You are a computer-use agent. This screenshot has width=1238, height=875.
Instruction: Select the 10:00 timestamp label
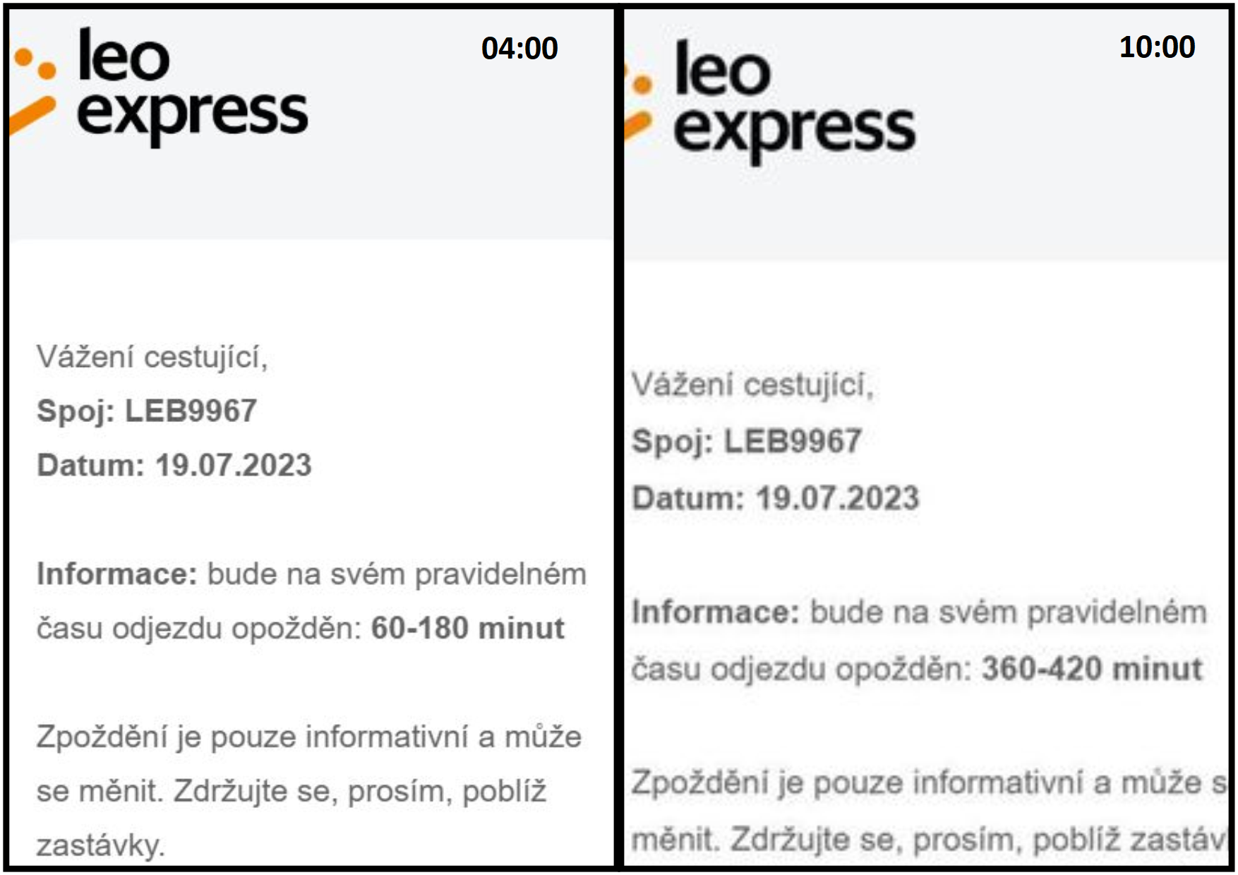tap(1157, 47)
